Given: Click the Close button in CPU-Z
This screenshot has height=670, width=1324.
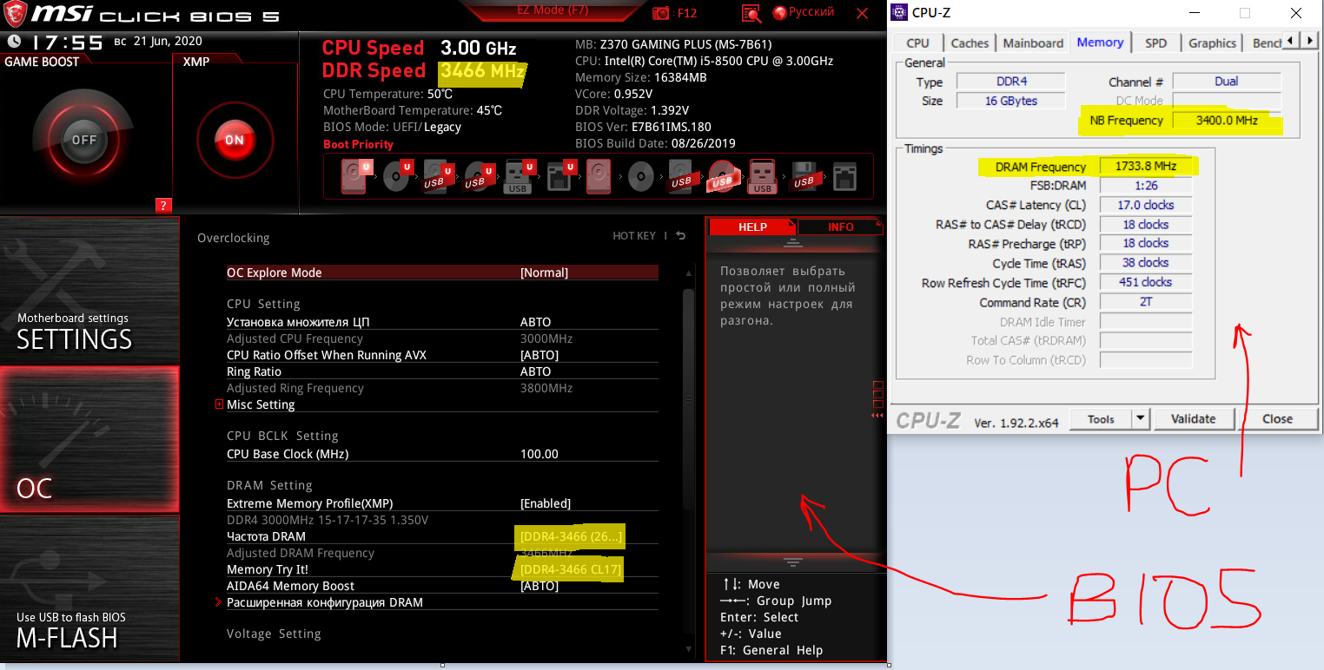Looking at the screenshot, I should point(1277,419).
